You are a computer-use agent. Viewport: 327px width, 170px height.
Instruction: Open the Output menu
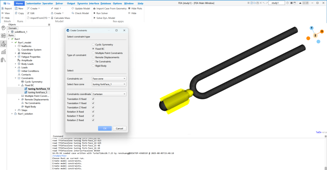coord(71,3)
